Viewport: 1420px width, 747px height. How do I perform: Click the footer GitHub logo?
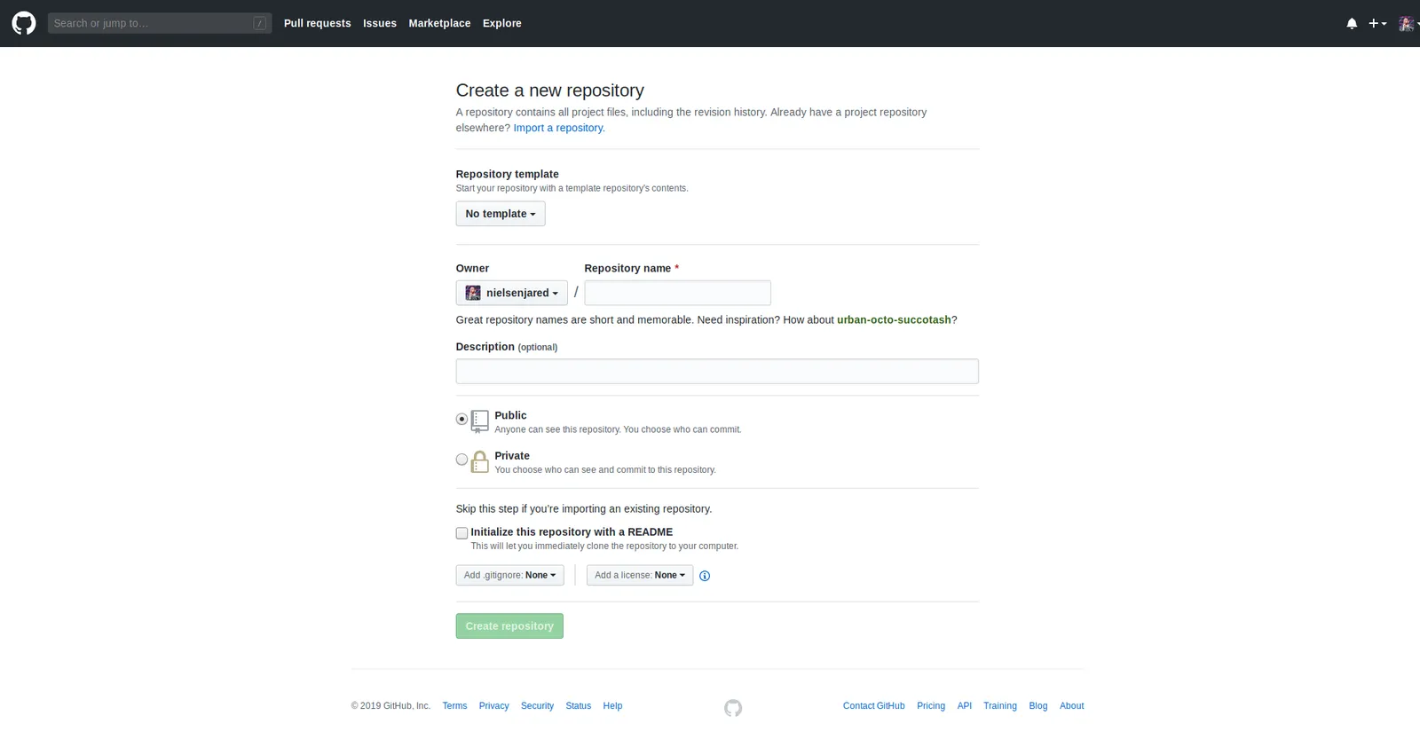point(733,708)
